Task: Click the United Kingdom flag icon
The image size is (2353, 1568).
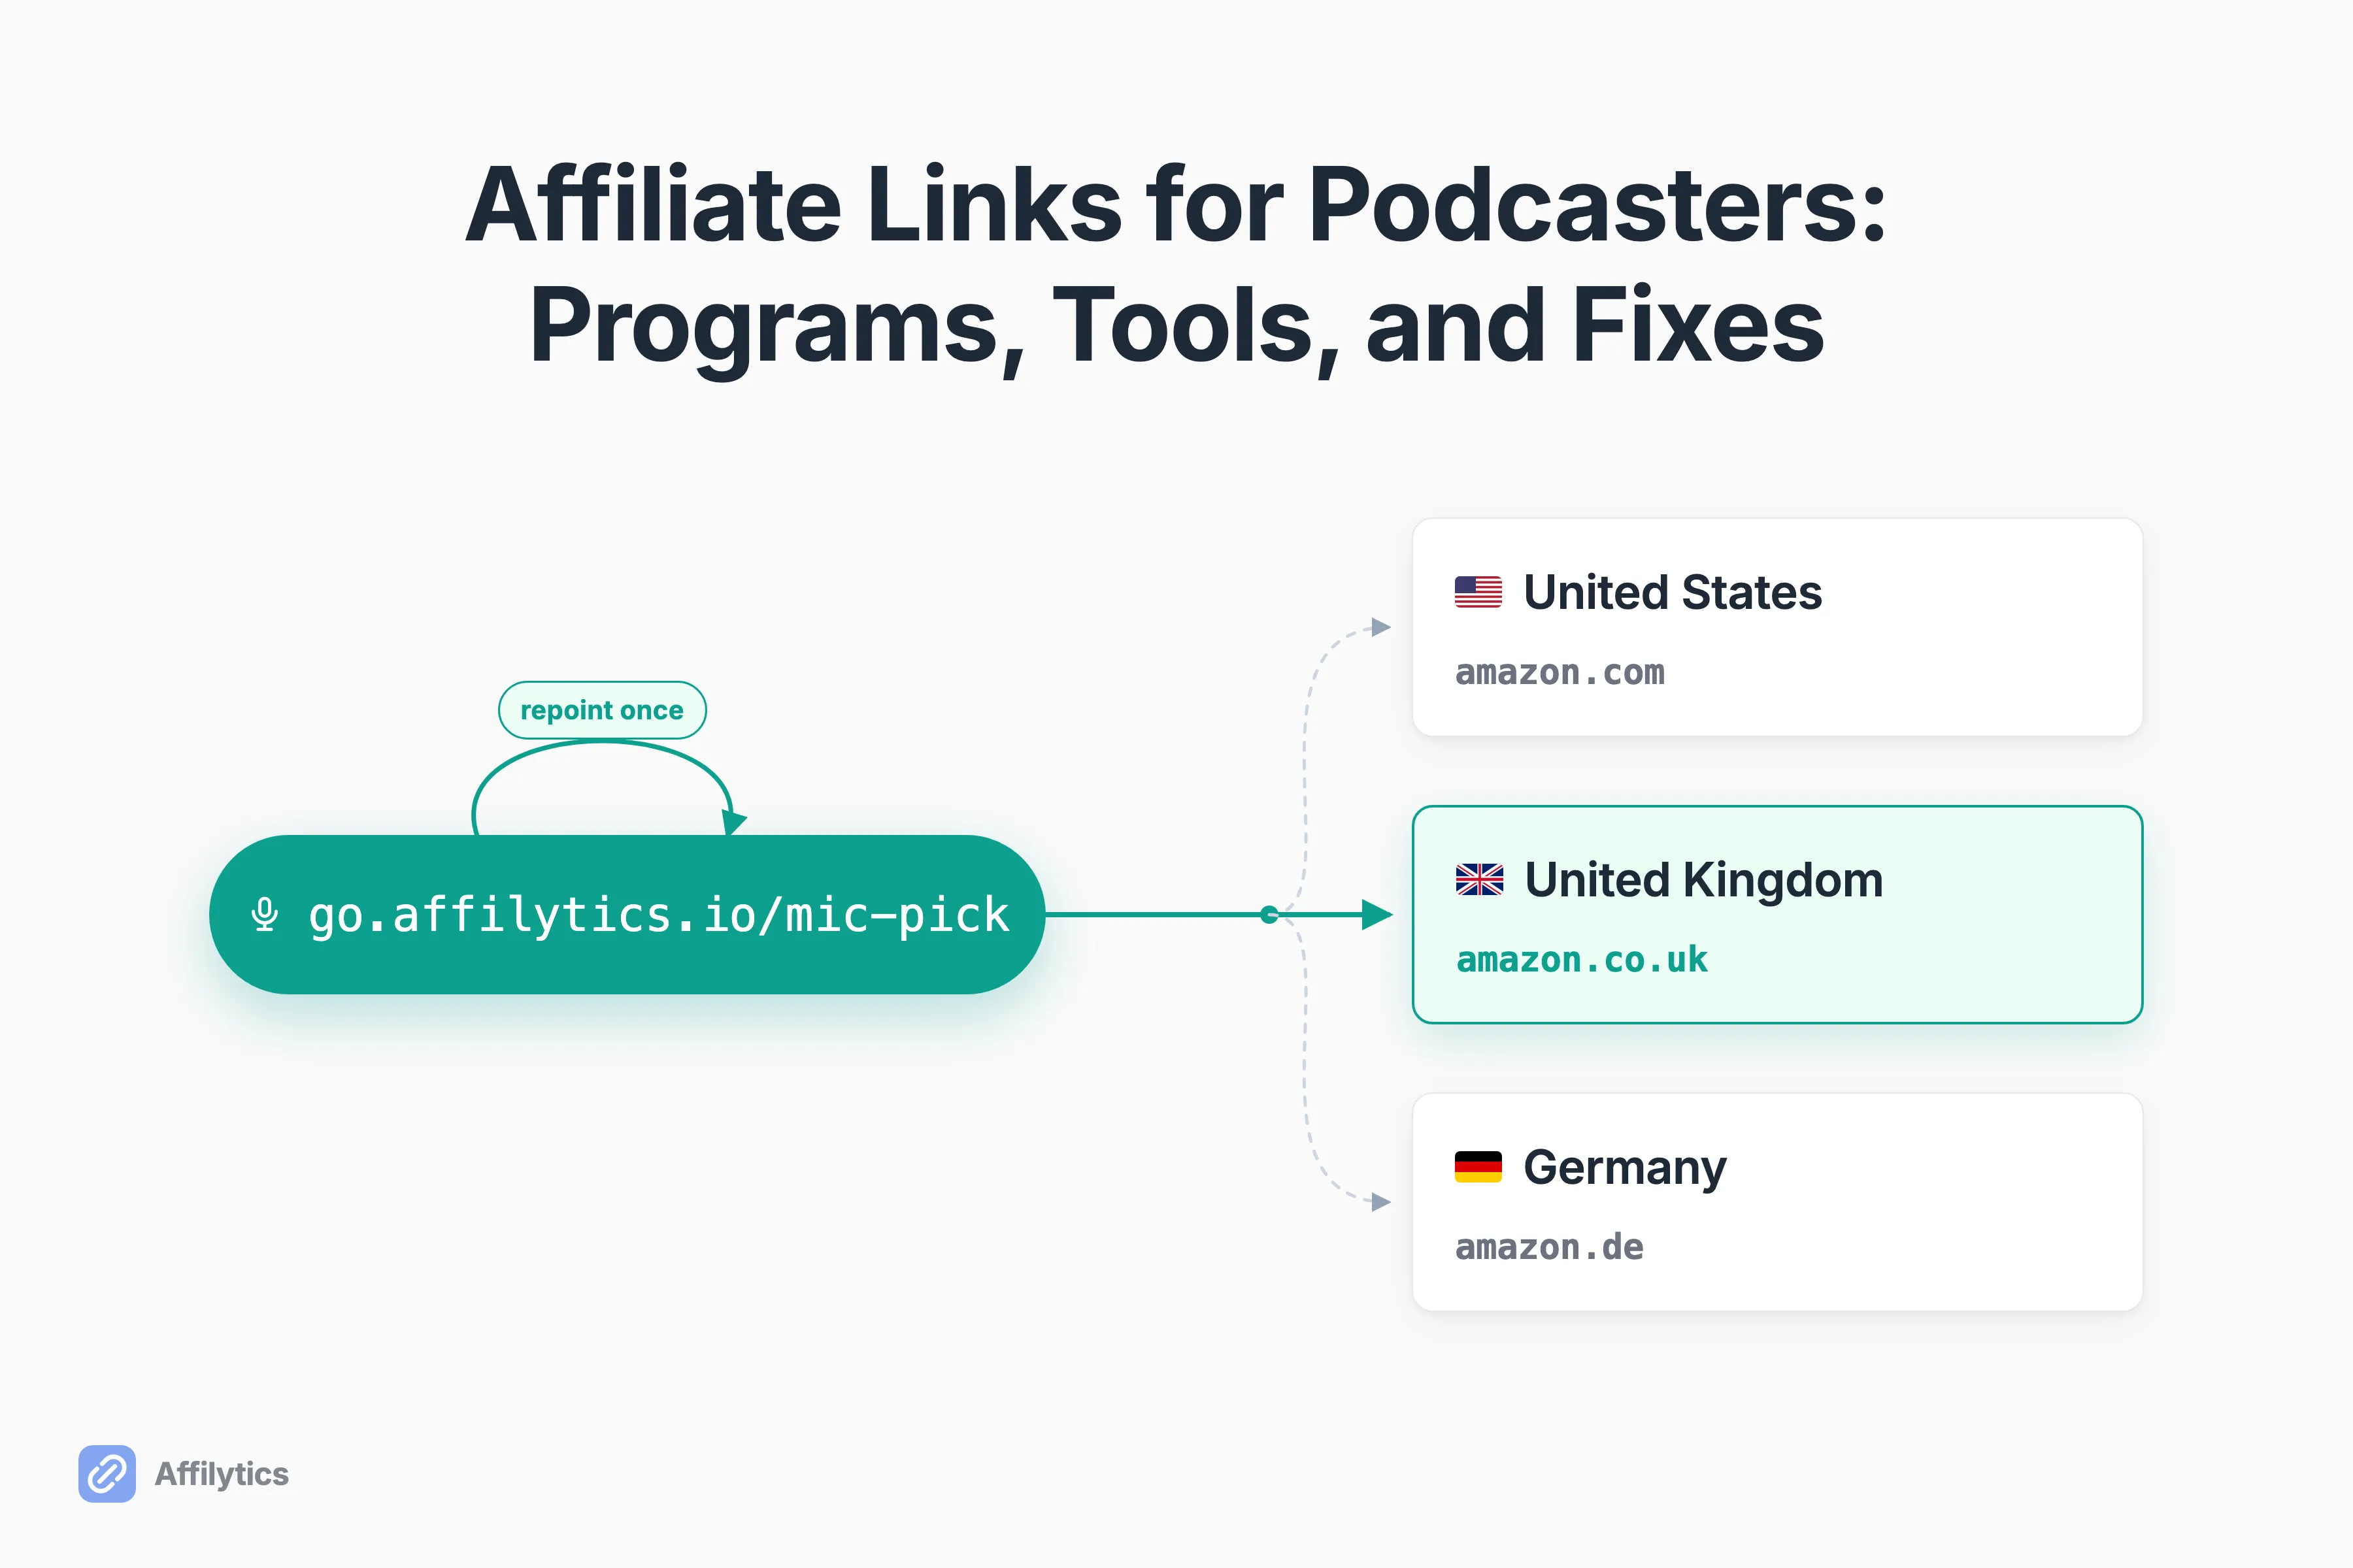Action: [x=1478, y=879]
